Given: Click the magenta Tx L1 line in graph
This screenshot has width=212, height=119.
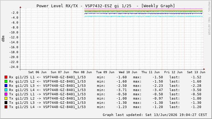Looking at the screenshot, I should coord(143,9).
